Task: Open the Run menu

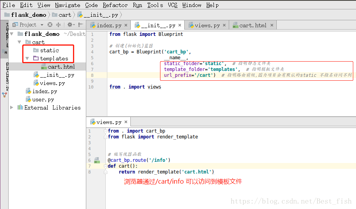Action: [x=137, y=5]
